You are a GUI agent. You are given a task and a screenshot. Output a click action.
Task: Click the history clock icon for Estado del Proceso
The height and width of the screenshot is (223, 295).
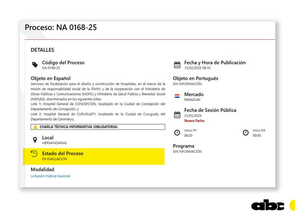click(x=34, y=154)
